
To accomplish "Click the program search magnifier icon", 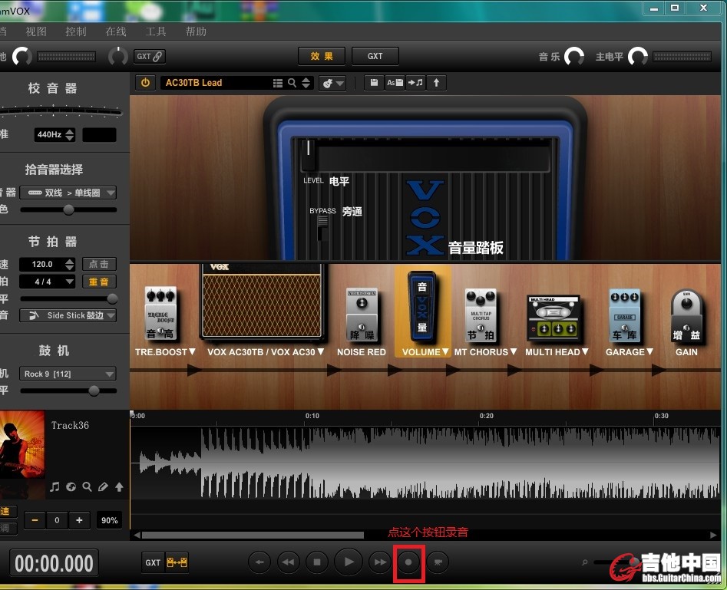I will click(292, 83).
